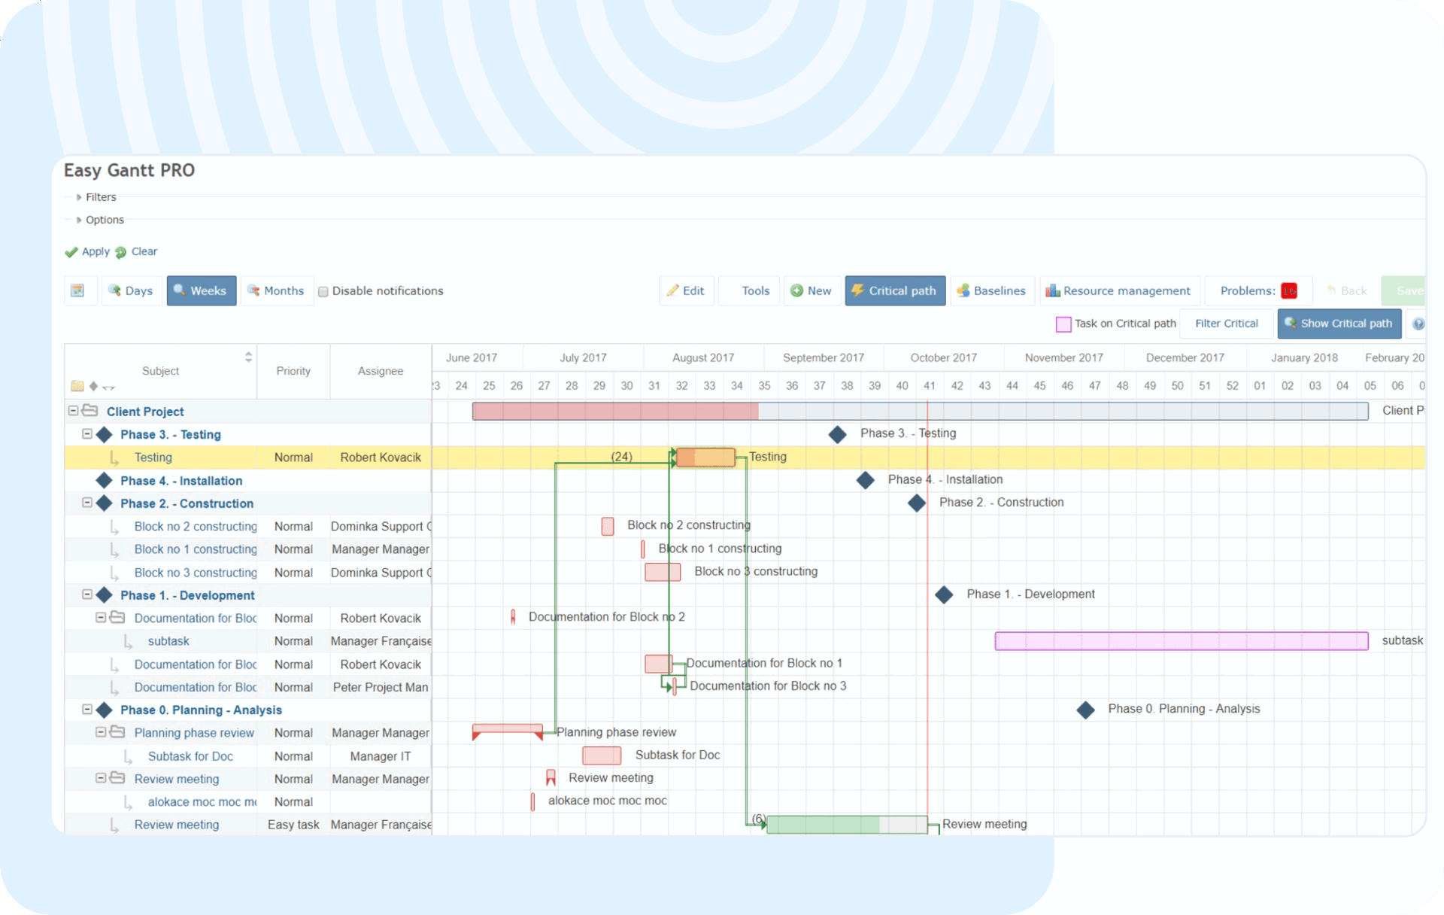Click the red Problems counter badge
Screen dimensions: 1444x915
point(1288,290)
